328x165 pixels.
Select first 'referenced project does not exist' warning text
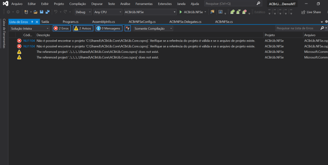98,52
